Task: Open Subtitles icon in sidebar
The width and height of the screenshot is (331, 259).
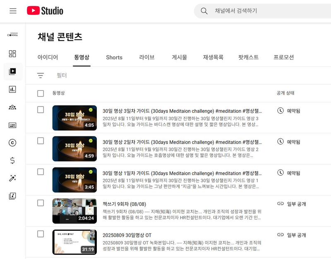Action: pyautogui.click(x=12, y=125)
